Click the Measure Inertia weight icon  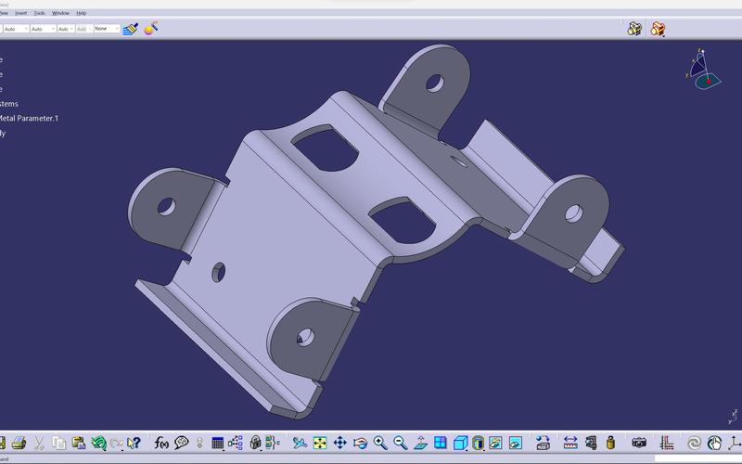(x=610, y=444)
